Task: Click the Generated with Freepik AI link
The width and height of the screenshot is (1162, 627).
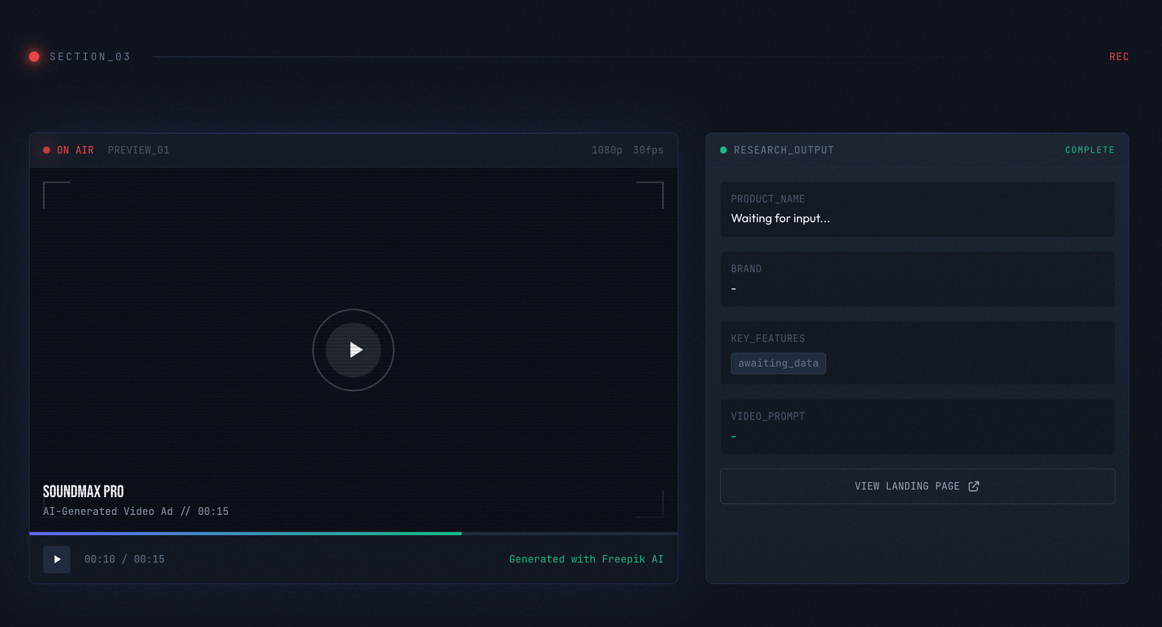Action: coord(586,559)
